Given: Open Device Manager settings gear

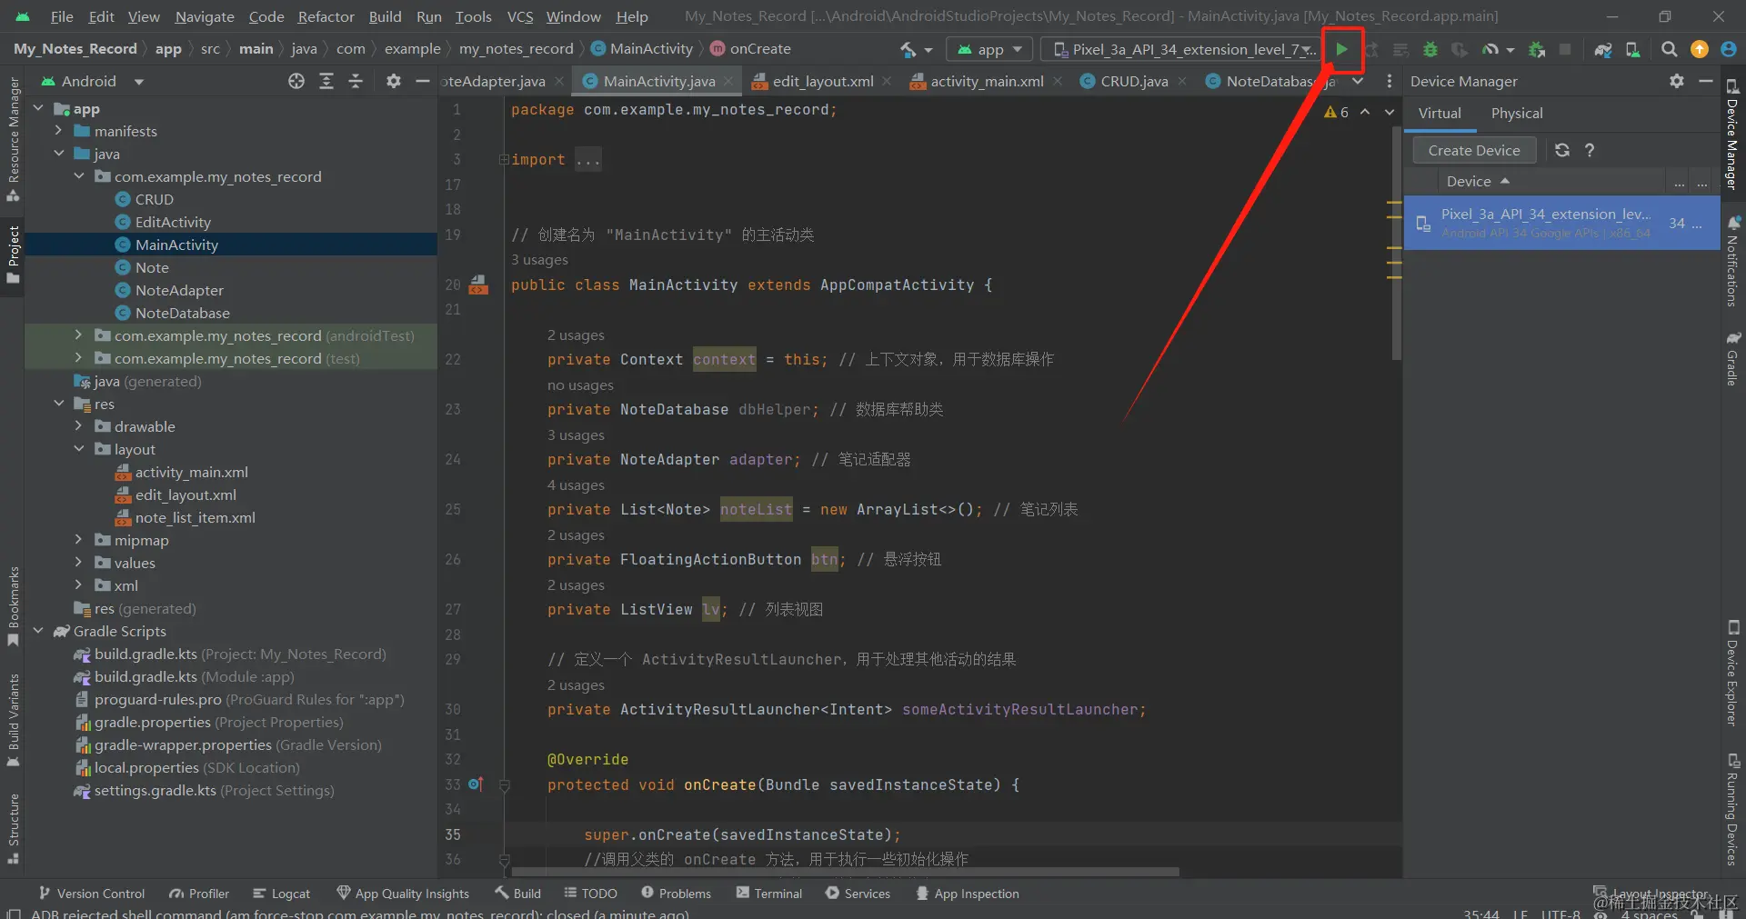Looking at the screenshot, I should tap(1677, 81).
